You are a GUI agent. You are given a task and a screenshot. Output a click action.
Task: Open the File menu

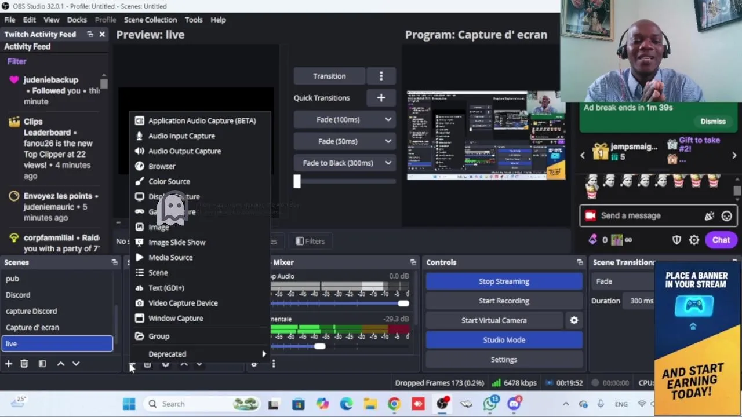[x=10, y=20]
